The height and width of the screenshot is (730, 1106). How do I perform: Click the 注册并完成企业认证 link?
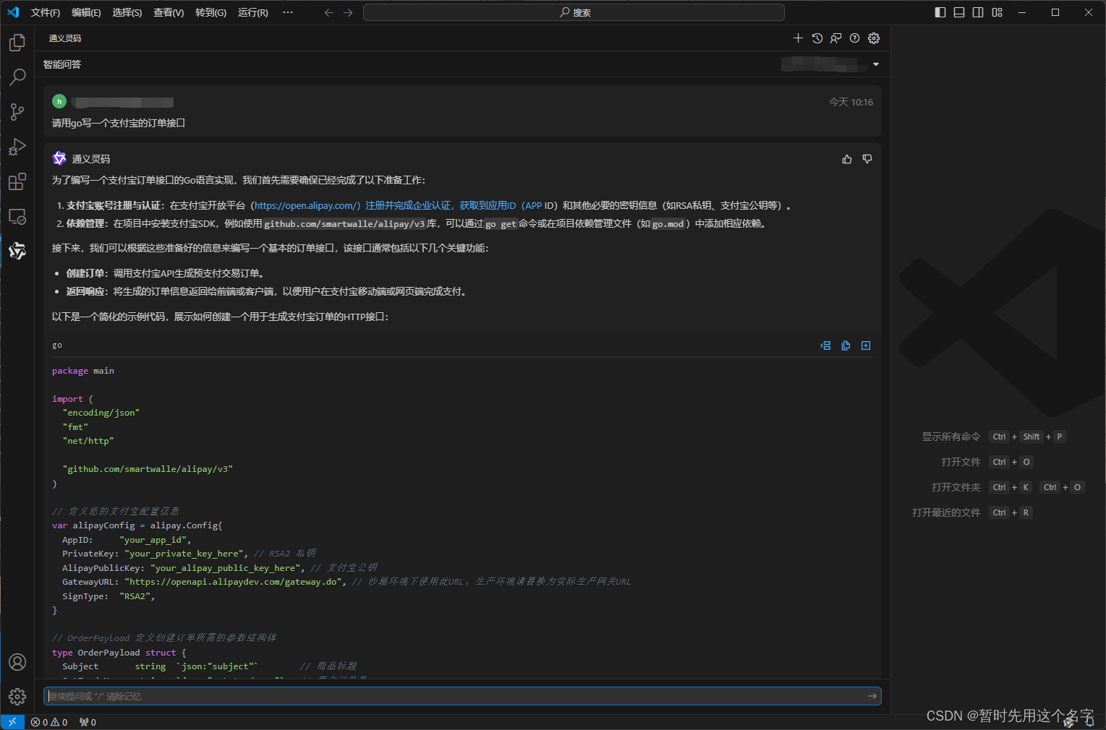point(408,205)
